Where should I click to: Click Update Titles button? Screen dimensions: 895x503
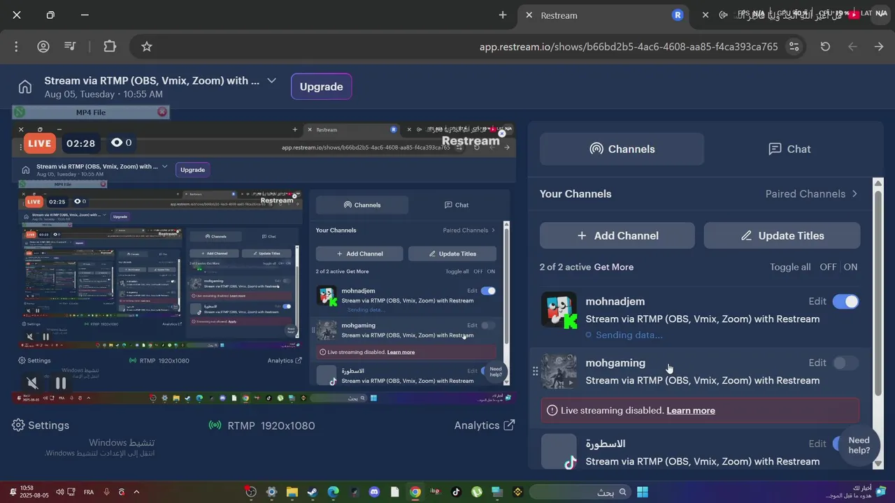click(782, 235)
